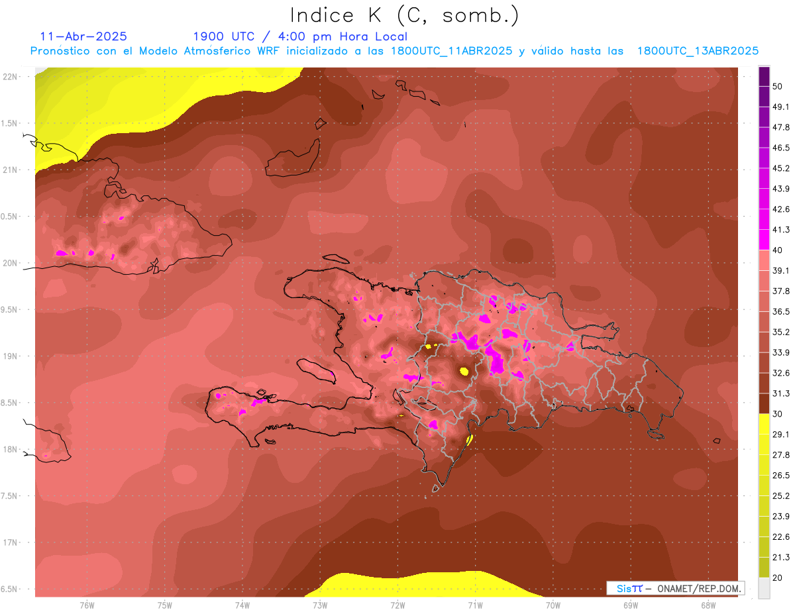The height and width of the screenshot is (614, 795).
Task: Click the 'Indice K (C, somb.)' map title
Action: (405, 16)
